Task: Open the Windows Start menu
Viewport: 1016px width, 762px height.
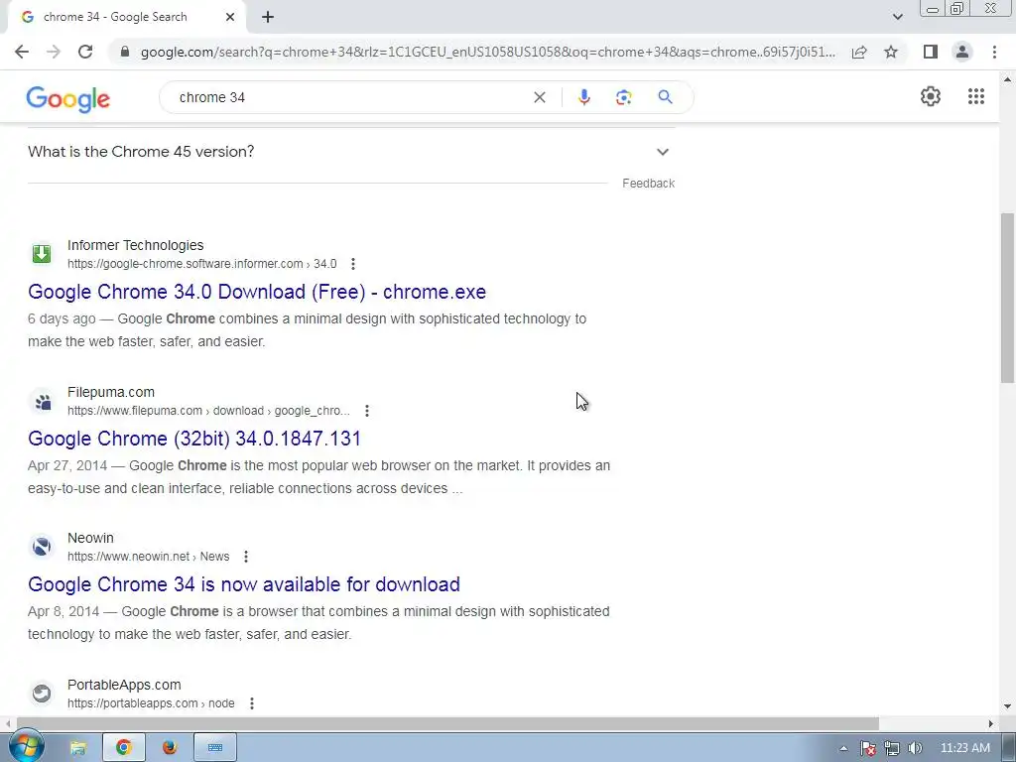Action: point(26,747)
